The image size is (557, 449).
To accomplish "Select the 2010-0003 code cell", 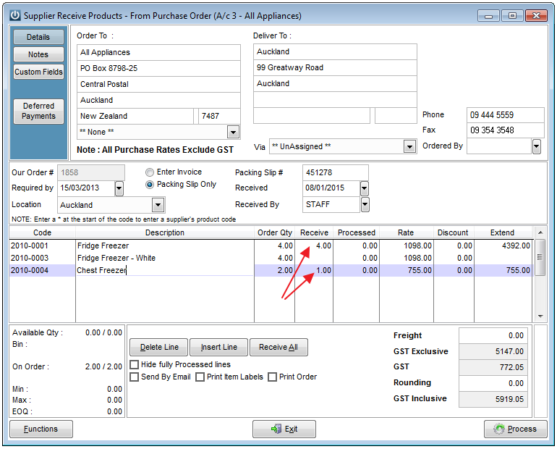I will [x=42, y=258].
